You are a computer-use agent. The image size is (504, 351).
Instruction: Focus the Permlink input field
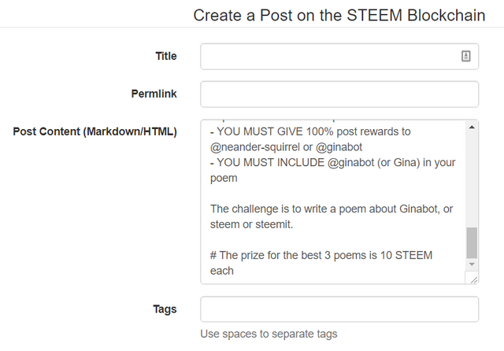(339, 94)
